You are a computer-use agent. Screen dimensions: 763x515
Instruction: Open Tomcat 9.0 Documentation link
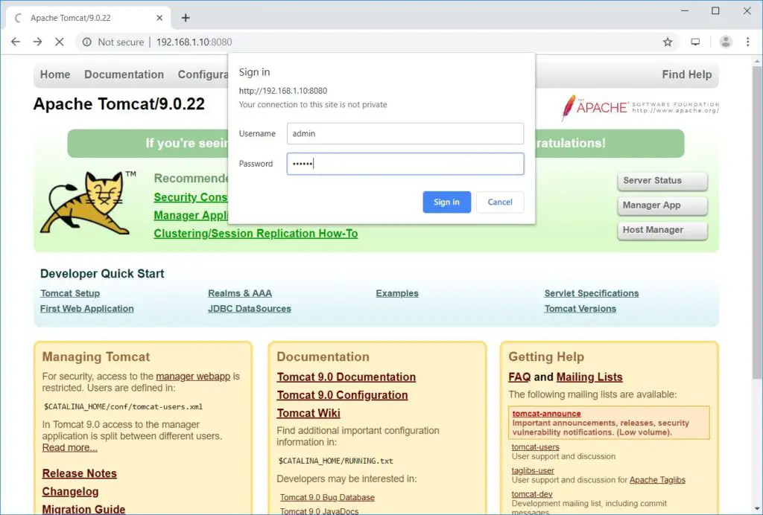coord(346,377)
